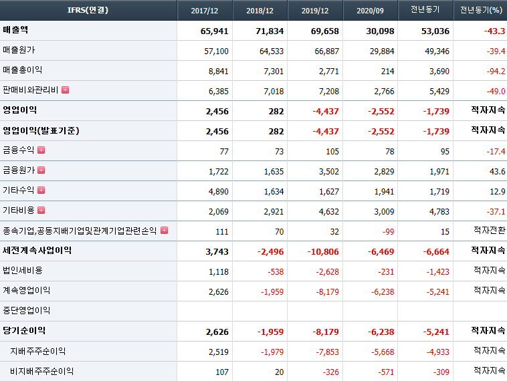Click 매출액 2018/12 value 71,834
This screenshot has height=381, width=507.
[x=270, y=31]
